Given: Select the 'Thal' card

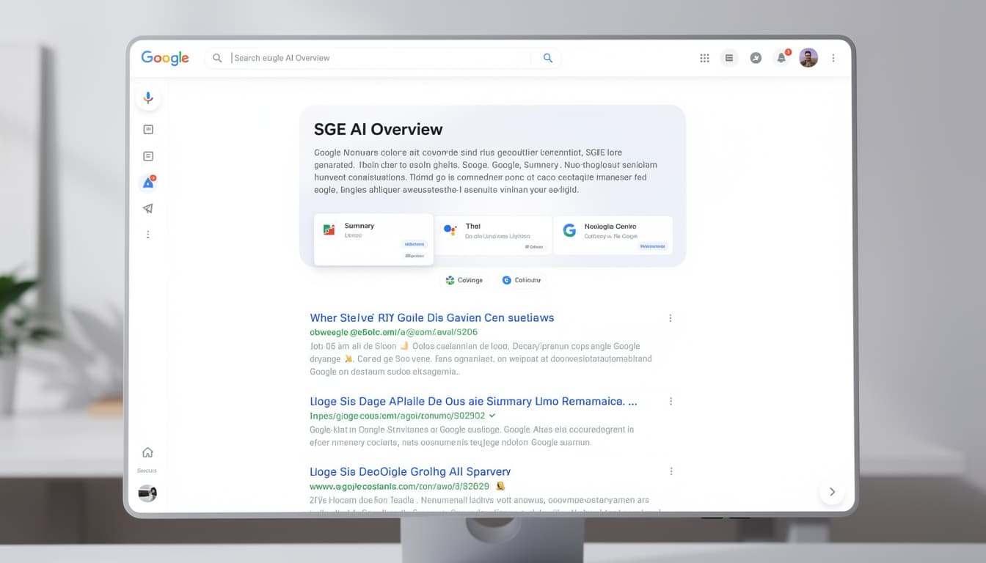Looking at the screenshot, I should click(x=494, y=235).
